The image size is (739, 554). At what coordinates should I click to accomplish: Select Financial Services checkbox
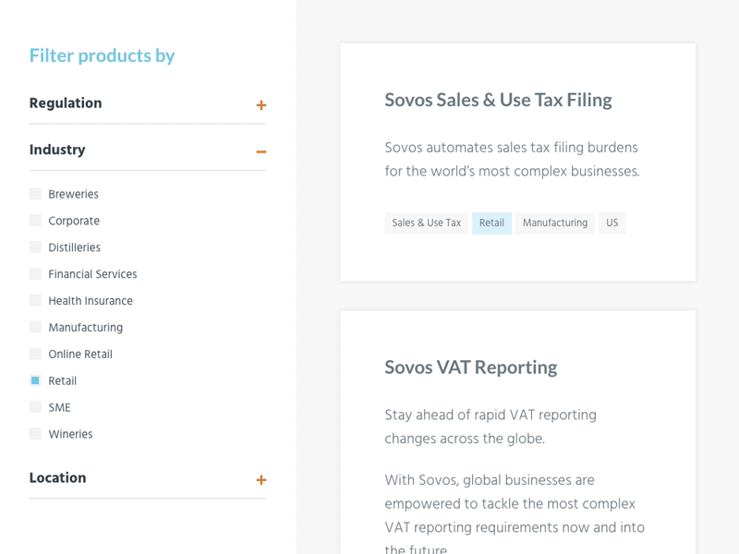35,274
